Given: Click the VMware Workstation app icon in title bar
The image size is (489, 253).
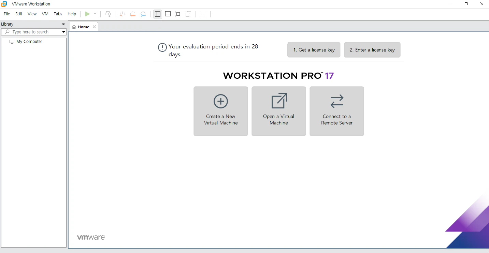Looking at the screenshot, I should [x=4, y=4].
